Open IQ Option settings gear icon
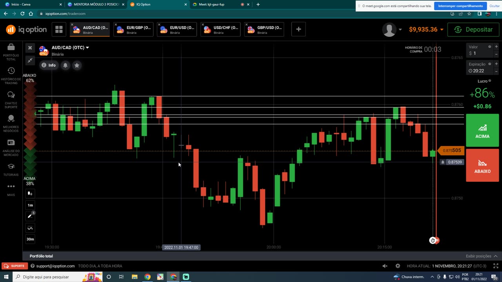This screenshot has width=502, height=282. click(x=398, y=266)
